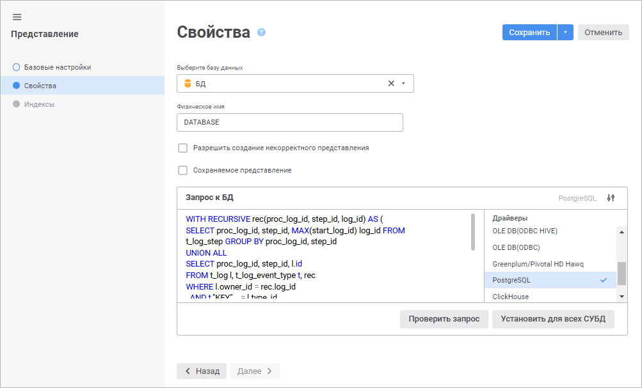
Task: Go to Базовые настройки step
Action: (x=57, y=67)
